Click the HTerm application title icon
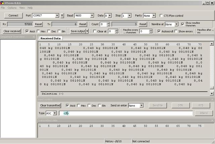Image resolution: width=215 pixels, height=144 pixels. (x=2, y=3)
